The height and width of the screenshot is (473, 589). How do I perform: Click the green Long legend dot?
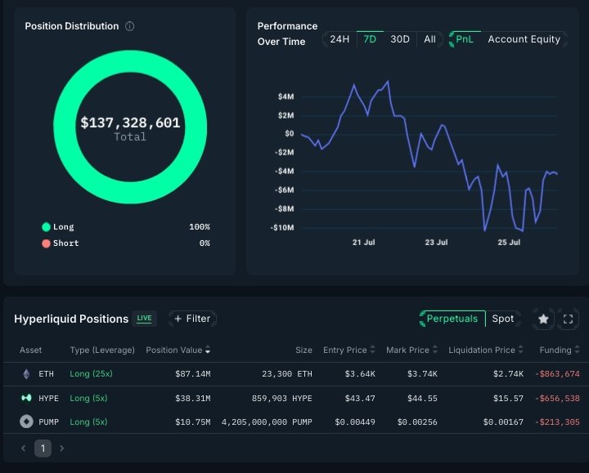tap(46, 227)
